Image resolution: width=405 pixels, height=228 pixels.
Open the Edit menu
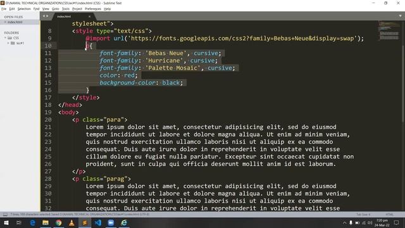pyautogui.click(x=12, y=9)
